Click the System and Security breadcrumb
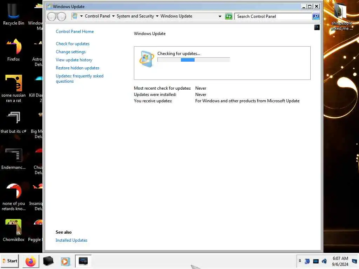Viewport: 359px width, 269px height. tap(135, 16)
